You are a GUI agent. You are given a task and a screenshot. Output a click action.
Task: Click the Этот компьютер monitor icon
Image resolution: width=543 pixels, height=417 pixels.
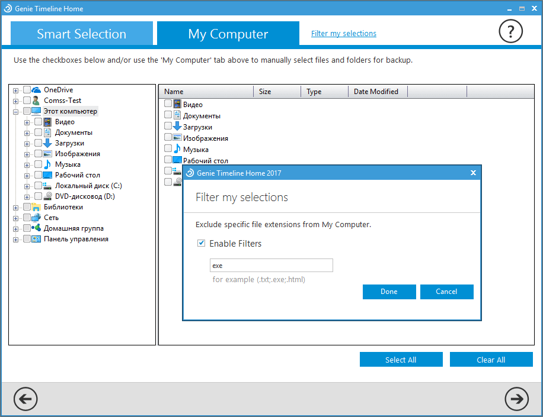(36, 111)
